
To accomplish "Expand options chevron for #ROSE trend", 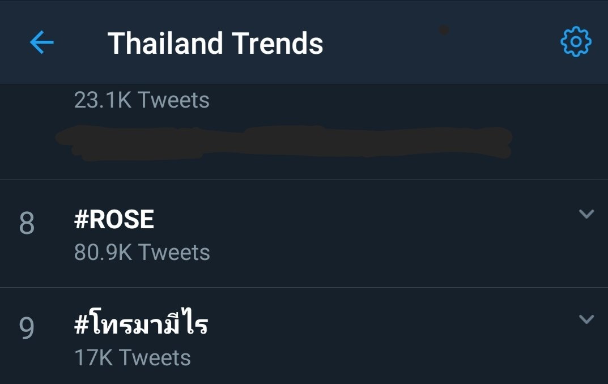I will tap(586, 214).
